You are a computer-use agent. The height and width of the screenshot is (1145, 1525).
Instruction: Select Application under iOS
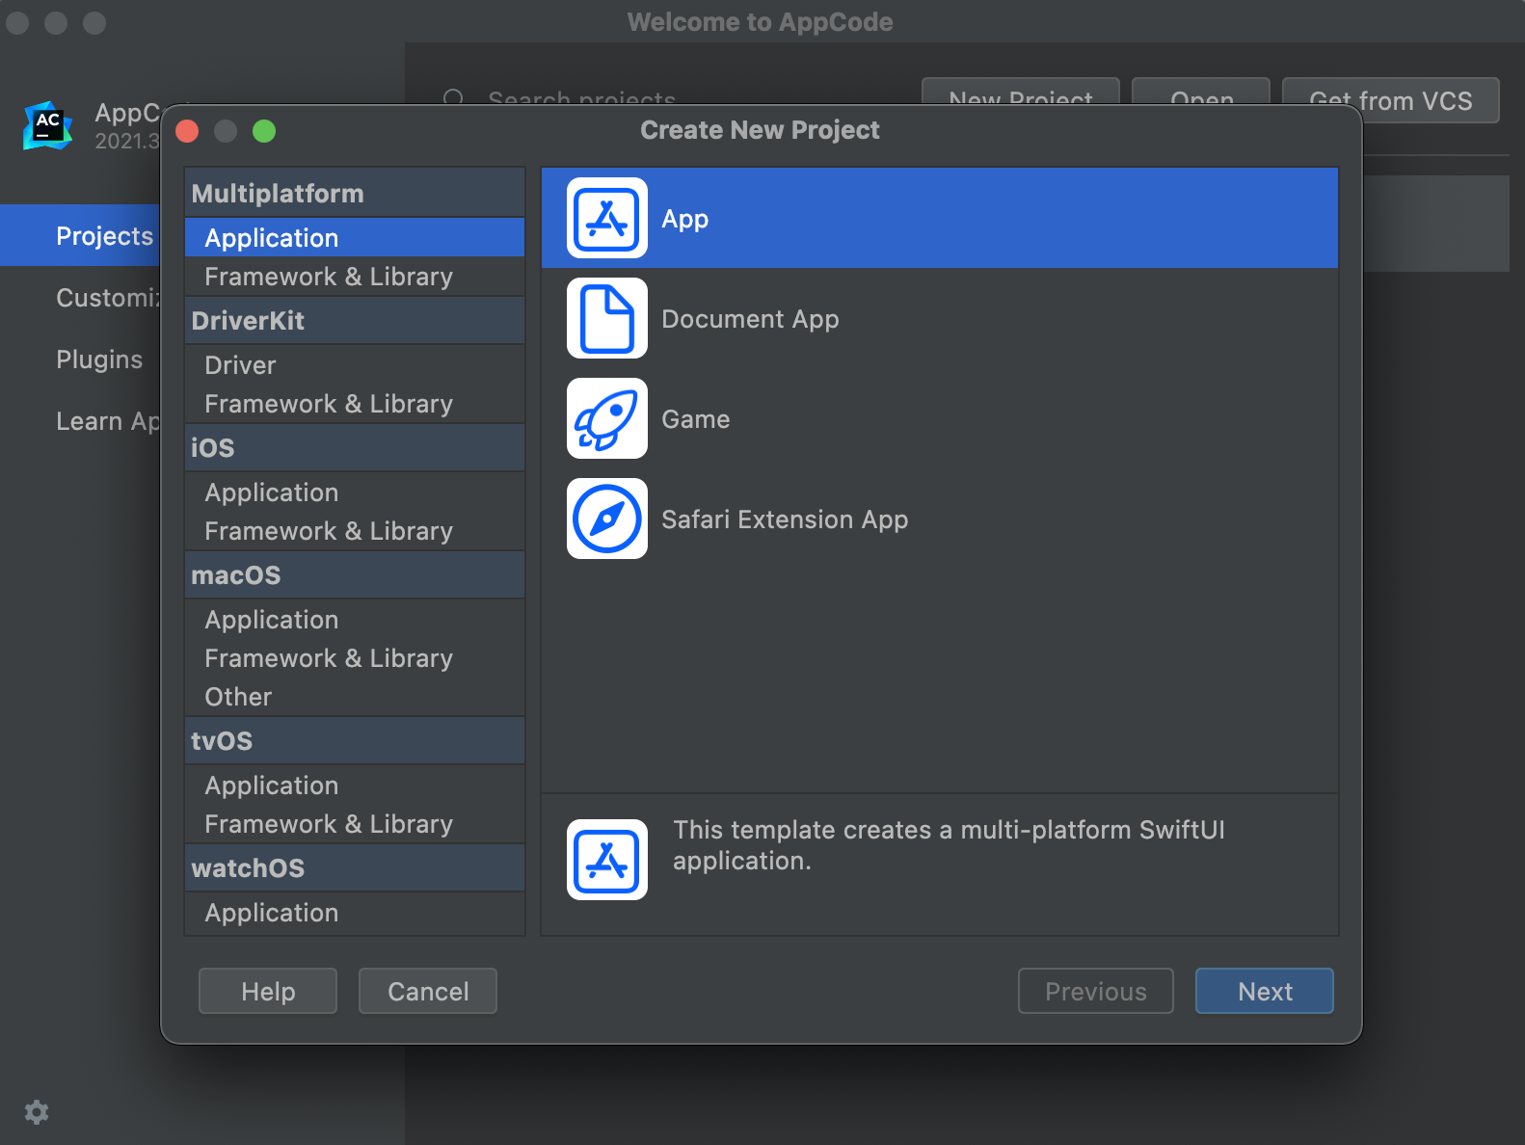tap(355, 492)
